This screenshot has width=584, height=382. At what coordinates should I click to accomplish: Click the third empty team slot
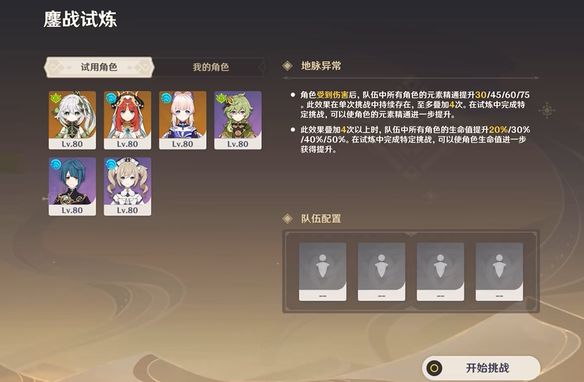coord(440,272)
